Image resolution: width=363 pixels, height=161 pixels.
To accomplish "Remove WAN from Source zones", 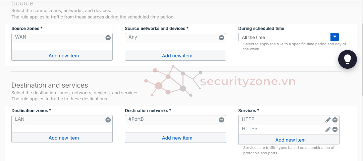I will click(x=108, y=38).
